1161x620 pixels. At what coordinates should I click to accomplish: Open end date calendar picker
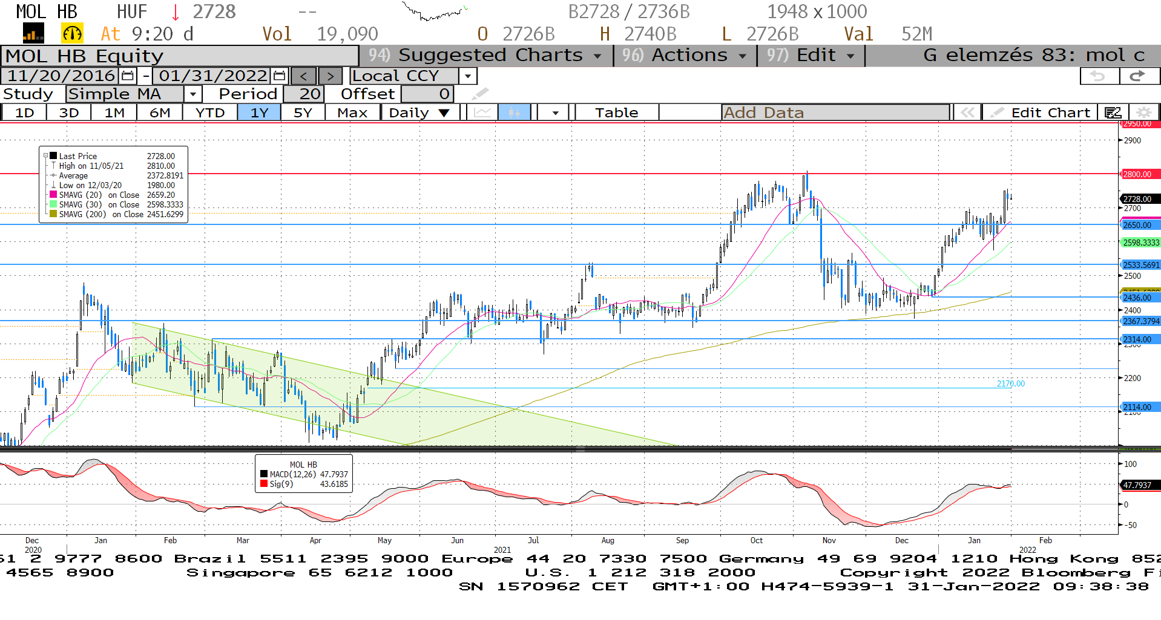pyautogui.click(x=279, y=76)
